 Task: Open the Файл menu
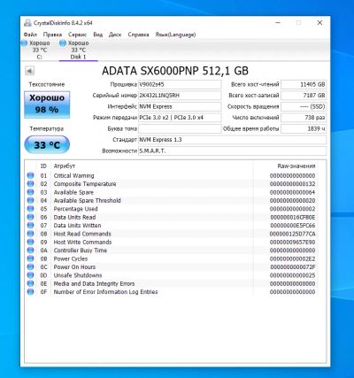coord(30,35)
